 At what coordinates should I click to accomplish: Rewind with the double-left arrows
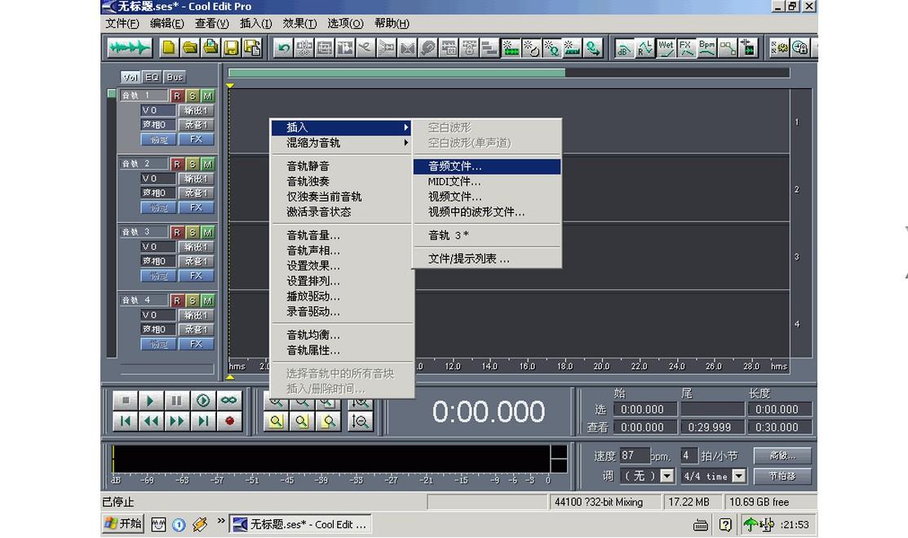point(151,421)
